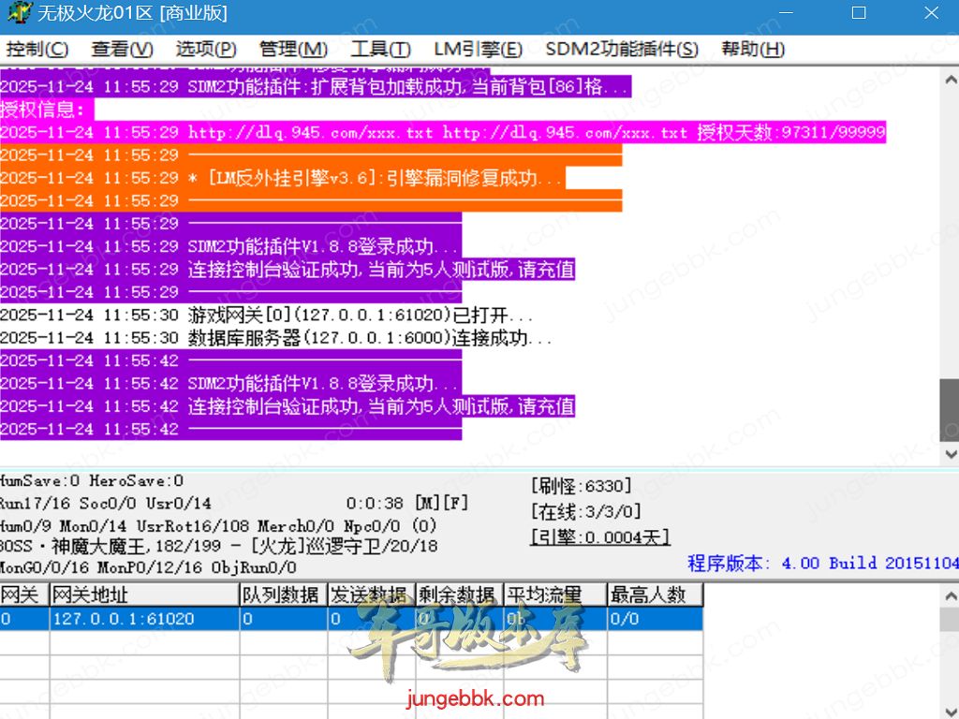The width and height of the screenshot is (959, 719).
Task: Expand the 管理(M) menu
Action: [293, 50]
